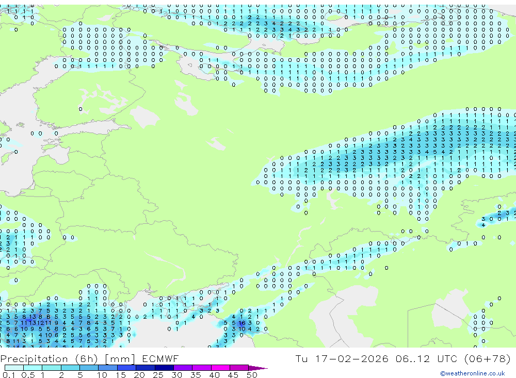Viewport: 516px width, 378px height.
Task: Click the 0.1–0.5 mm legend color swatch
Action: (14, 368)
